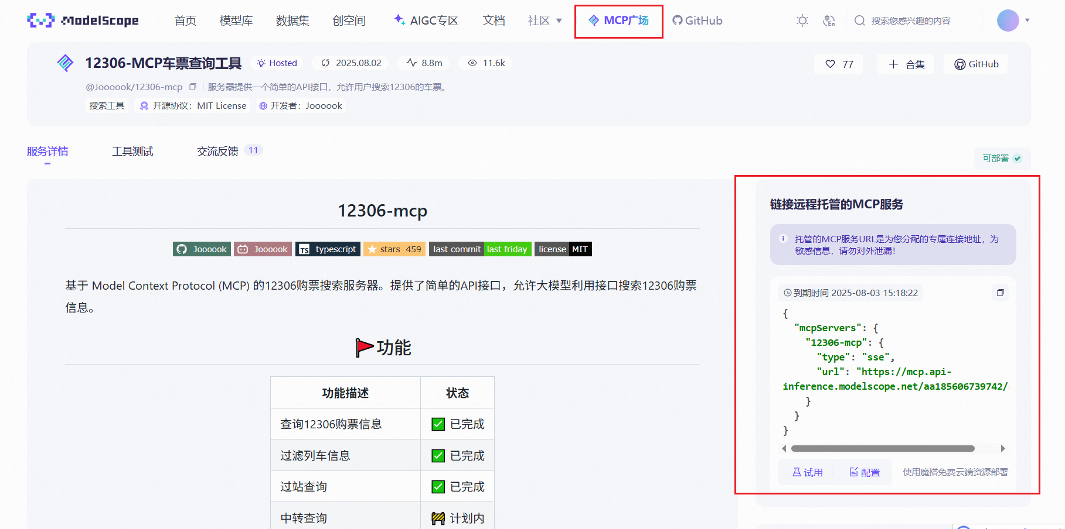Copy the @Joooook/12306-mcp name icon
This screenshot has height=529, width=1065.
coord(192,87)
